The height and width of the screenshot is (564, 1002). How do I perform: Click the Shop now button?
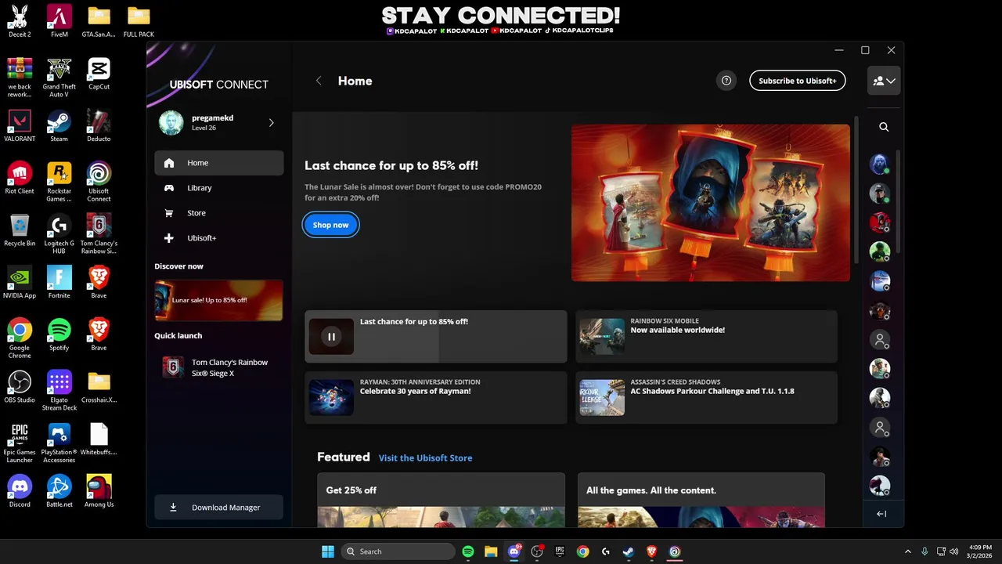pyautogui.click(x=330, y=225)
